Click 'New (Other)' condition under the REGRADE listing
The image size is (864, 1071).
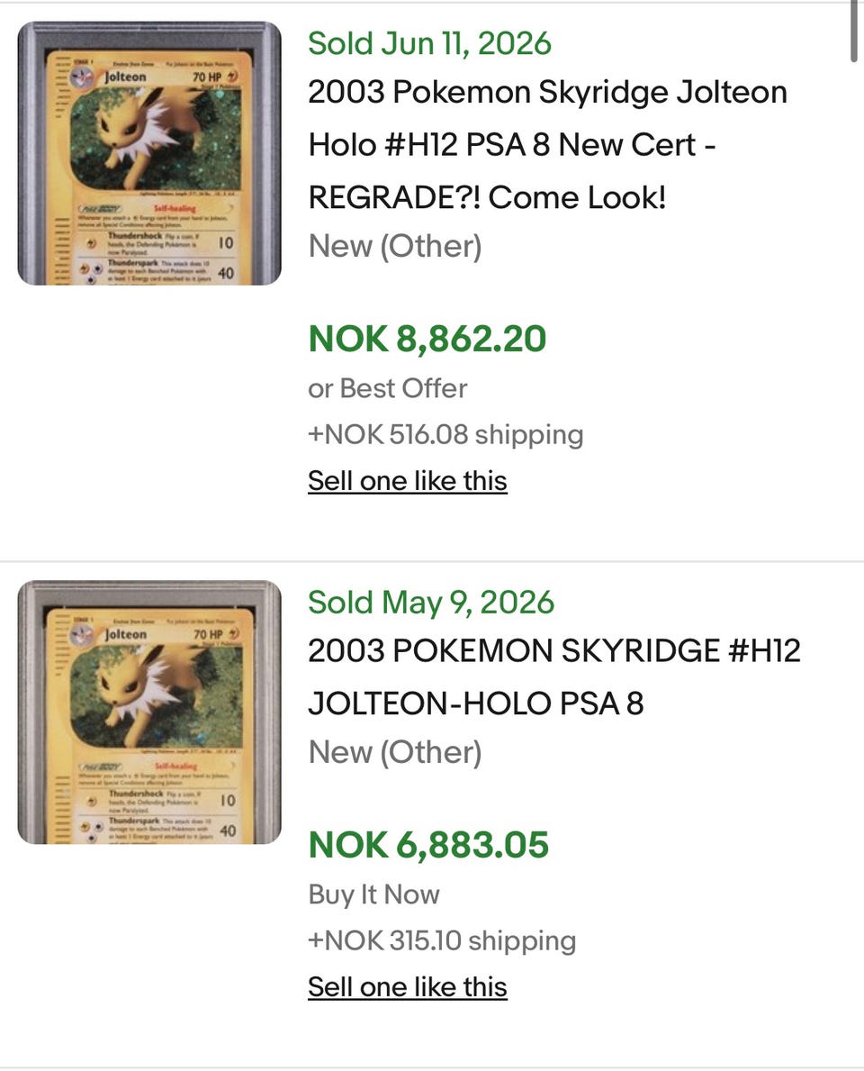tap(395, 246)
